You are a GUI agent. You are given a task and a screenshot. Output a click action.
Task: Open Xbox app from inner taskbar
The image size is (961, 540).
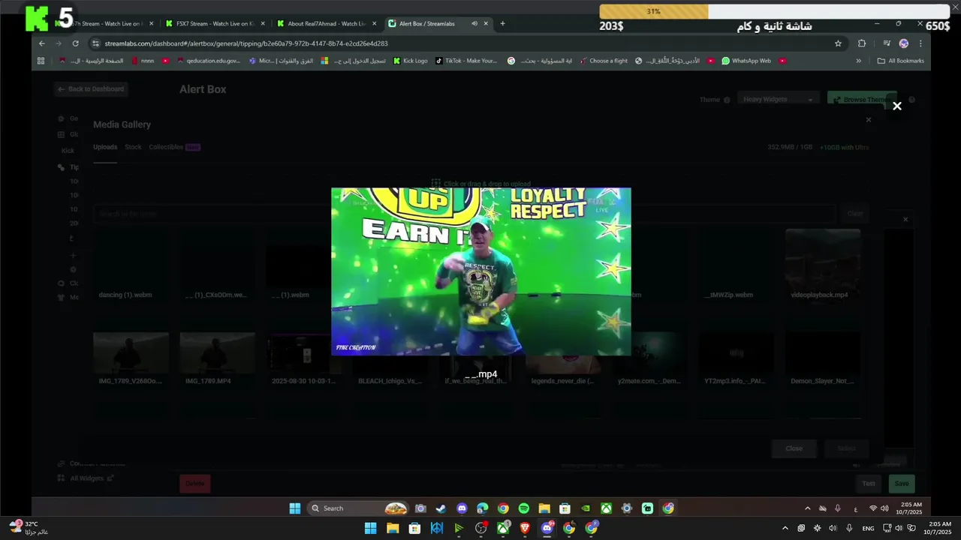click(x=606, y=508)
